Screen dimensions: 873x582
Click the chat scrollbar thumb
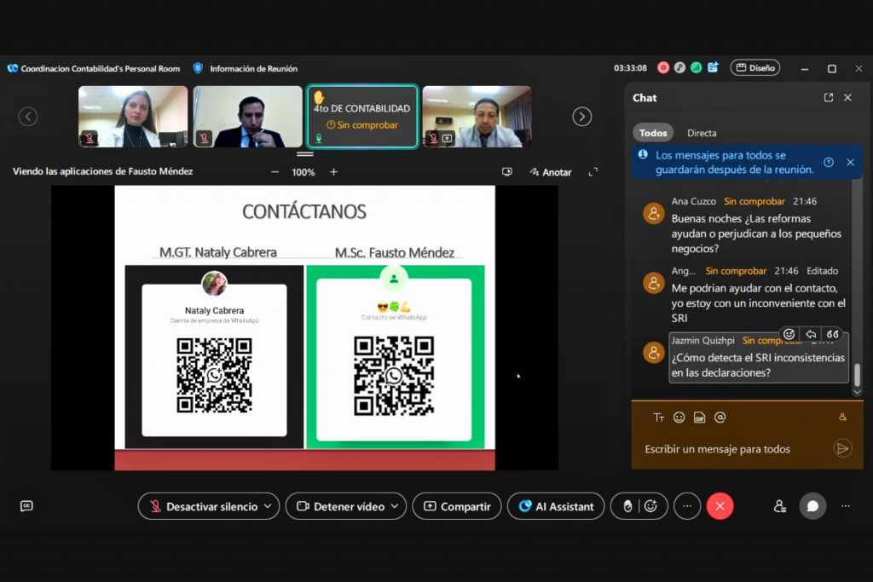click(x=858, y=374)
